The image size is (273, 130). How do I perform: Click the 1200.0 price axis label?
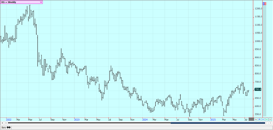pos(259,9)
